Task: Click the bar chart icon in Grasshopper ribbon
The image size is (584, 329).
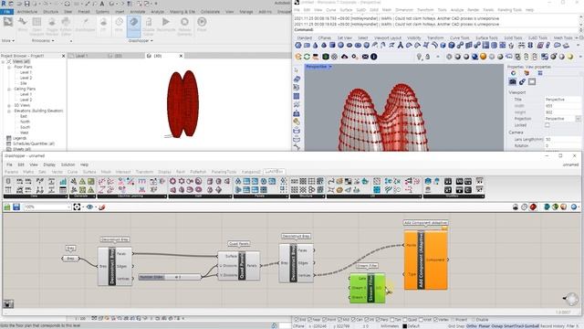Action: click(63, 181)
